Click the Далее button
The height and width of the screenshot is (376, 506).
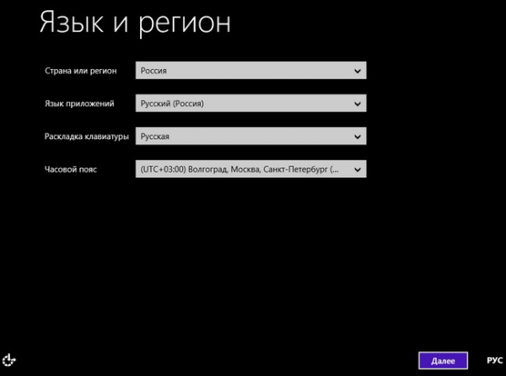pos(443,361)
